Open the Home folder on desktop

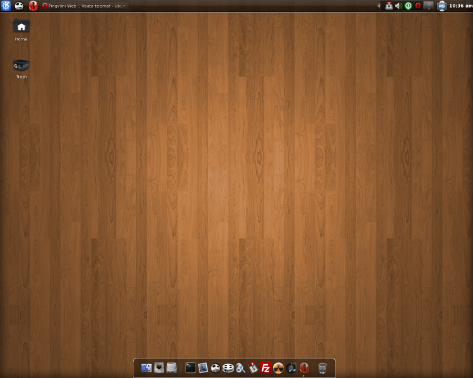pos(21,30)
